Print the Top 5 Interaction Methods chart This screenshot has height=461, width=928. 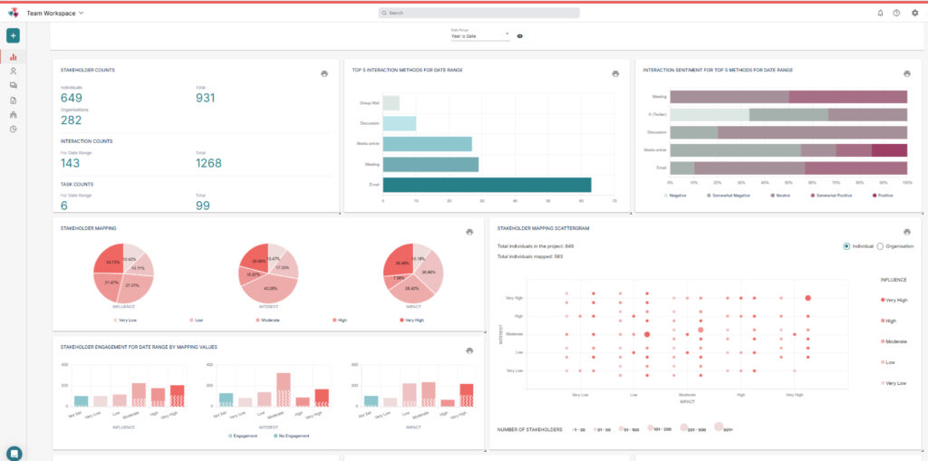[615, 74]
